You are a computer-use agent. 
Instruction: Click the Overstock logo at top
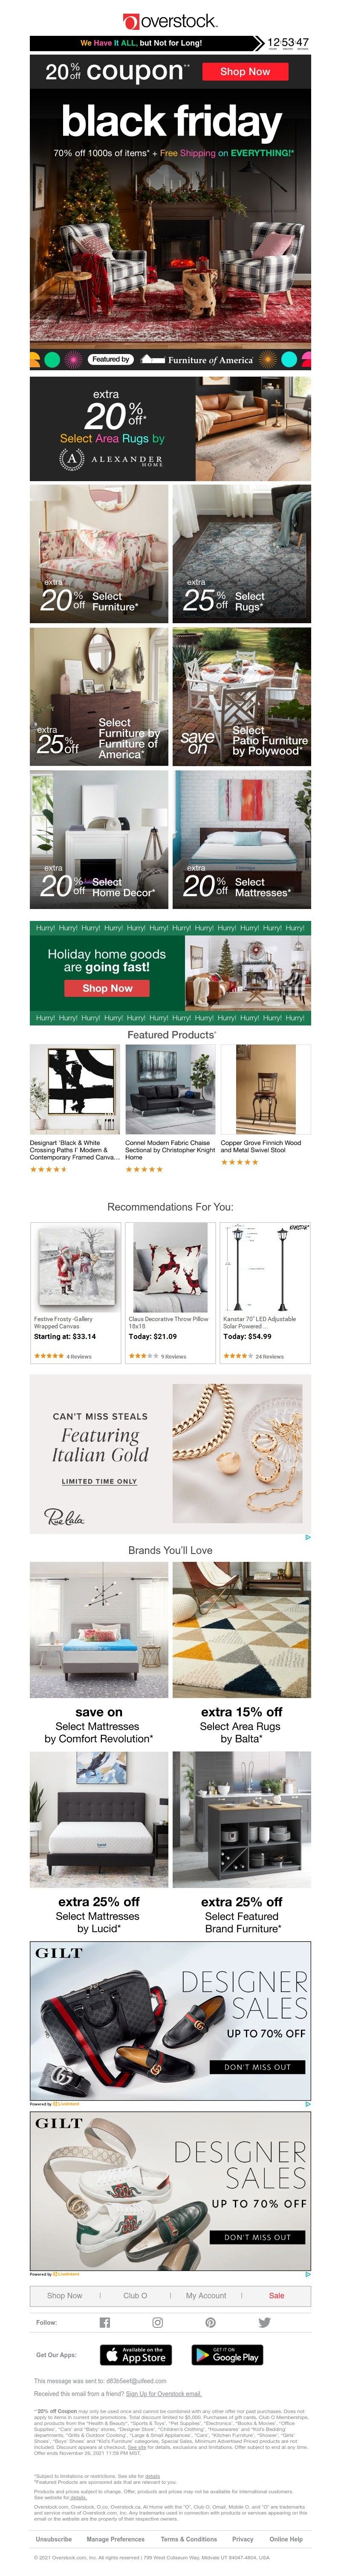(x=170, y=20)
